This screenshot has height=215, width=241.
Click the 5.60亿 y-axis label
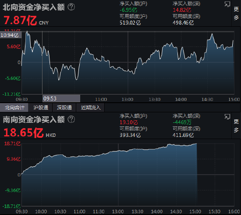tap(14, 47)
